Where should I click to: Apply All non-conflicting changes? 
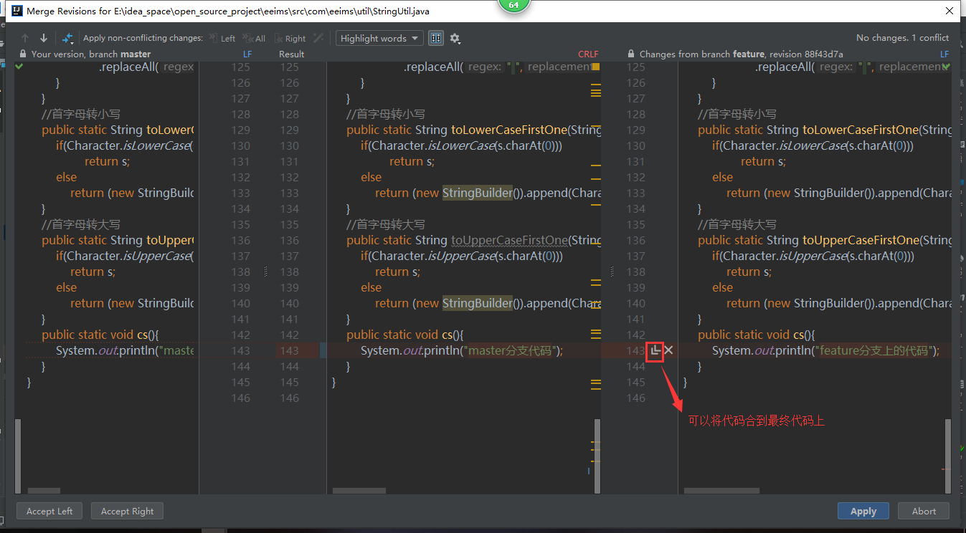coord(254,39)
